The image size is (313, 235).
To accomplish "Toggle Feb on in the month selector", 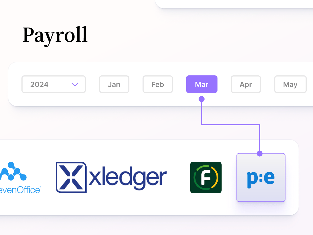I will [x=158, y=84].
